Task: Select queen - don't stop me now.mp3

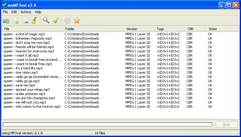Action: click(x=27, y=43)
